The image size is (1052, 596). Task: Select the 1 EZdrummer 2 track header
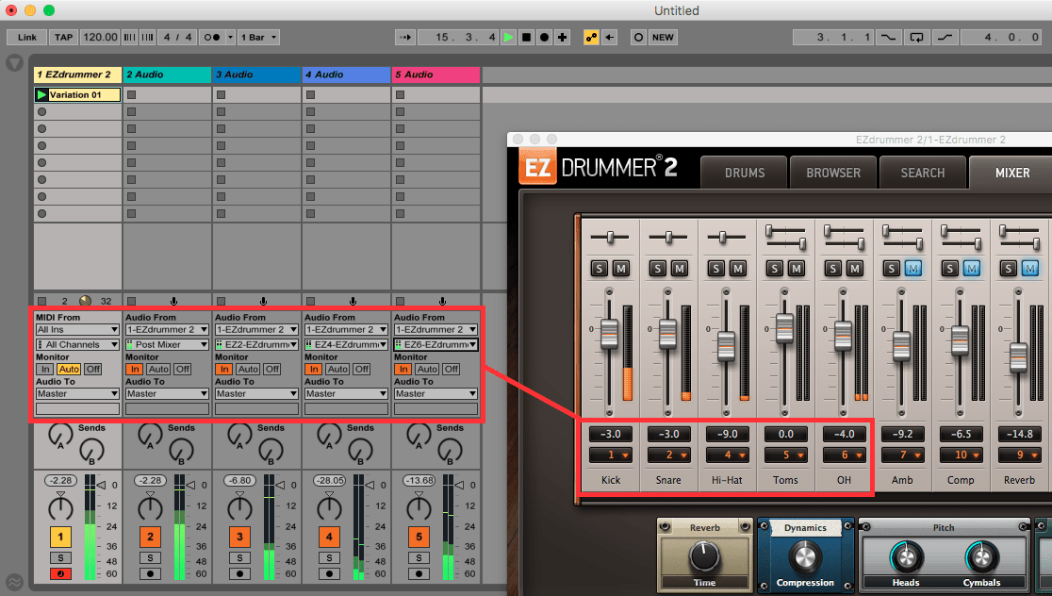pyautogui.click(x=77, y=74)
